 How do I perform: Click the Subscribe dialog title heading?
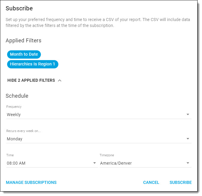coord(19,8)
